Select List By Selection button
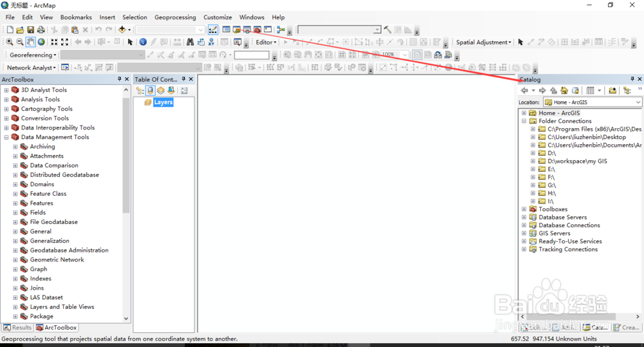This screenshot has height=347, width=644. pos(171,91)
